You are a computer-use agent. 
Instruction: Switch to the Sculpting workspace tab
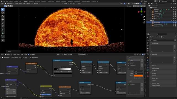[37, 1]
